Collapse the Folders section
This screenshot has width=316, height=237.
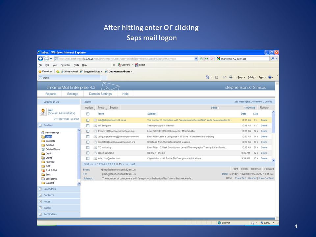tap(40, 125)
